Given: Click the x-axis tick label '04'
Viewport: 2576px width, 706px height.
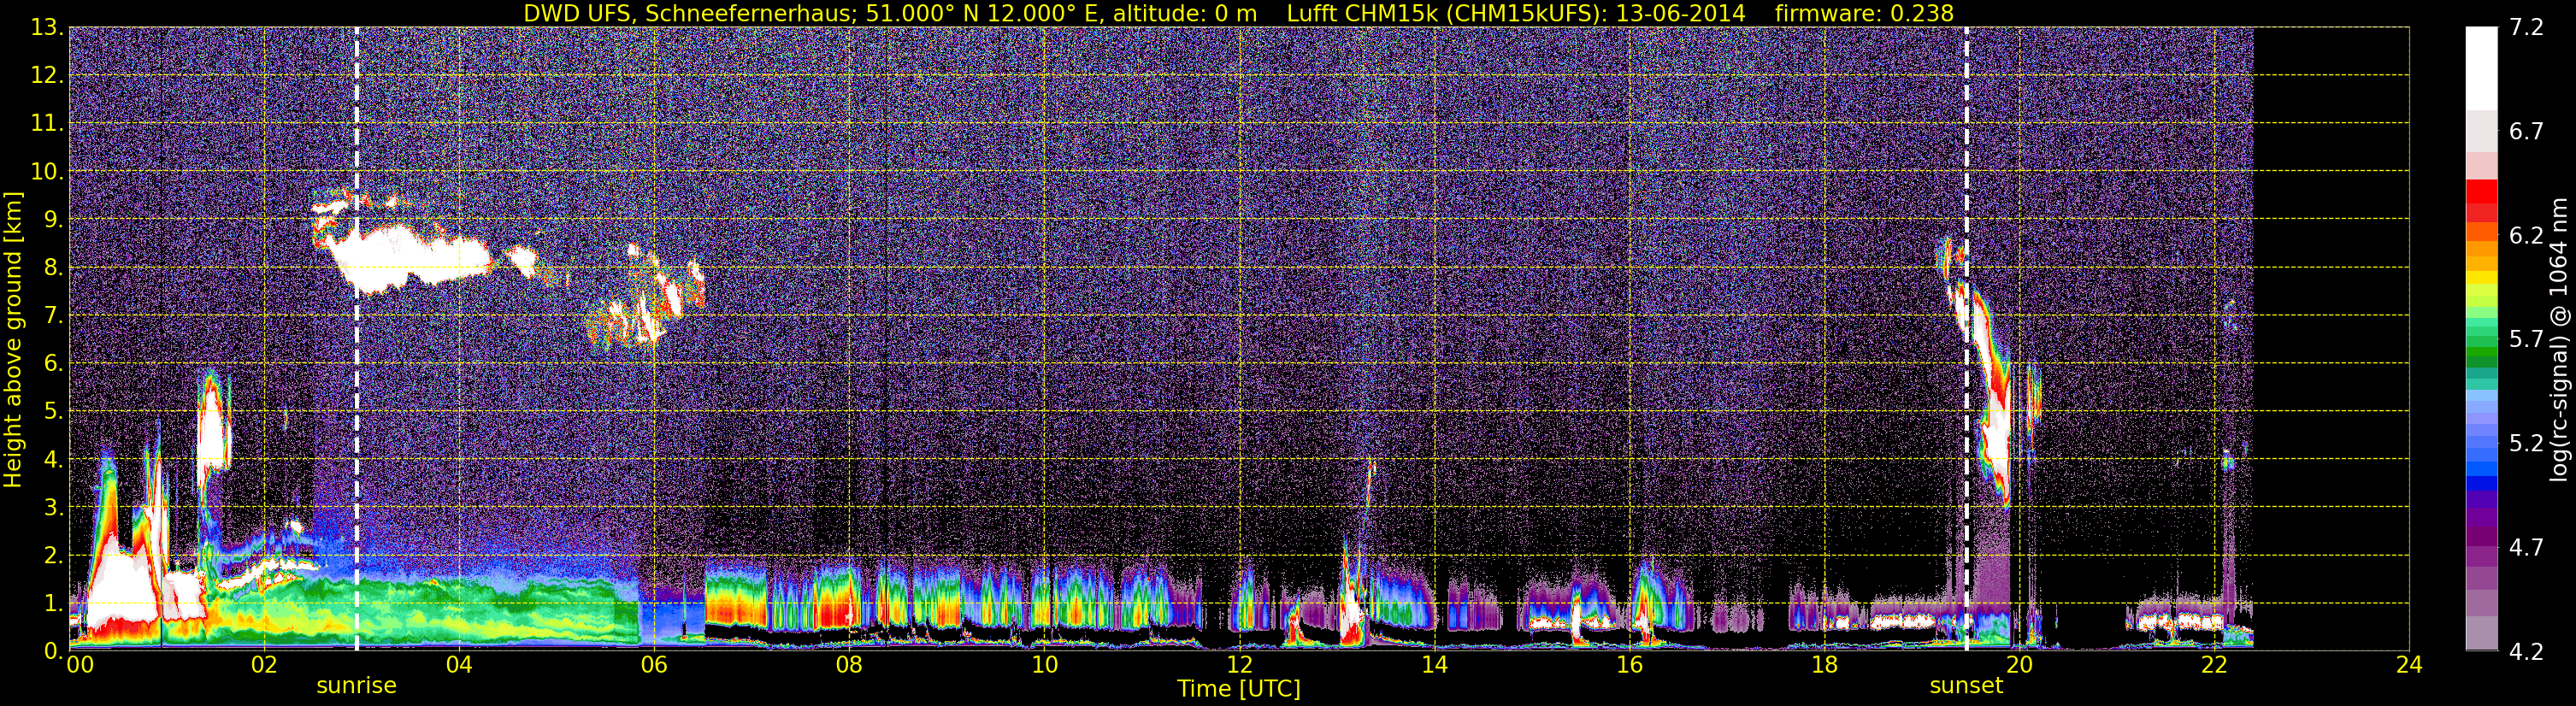Looking at the screenshot, I should pos(458,666).
